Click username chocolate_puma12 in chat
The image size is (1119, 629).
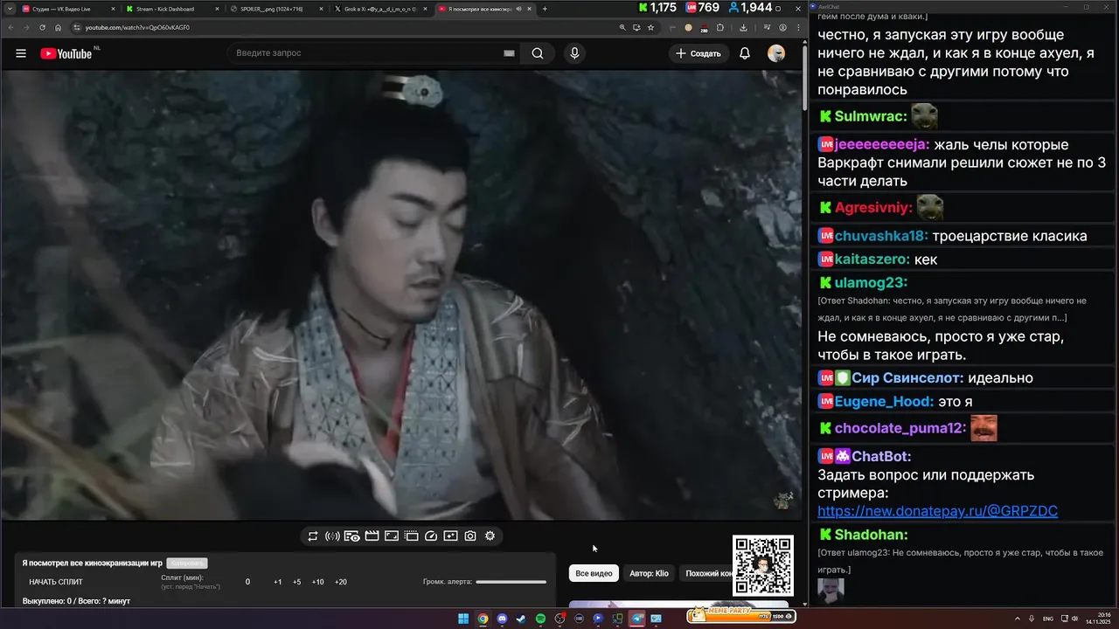(900, 428)
